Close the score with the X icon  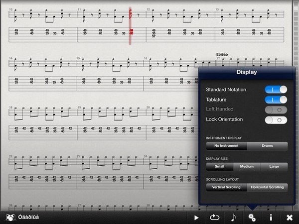click(x=290, y=218)
